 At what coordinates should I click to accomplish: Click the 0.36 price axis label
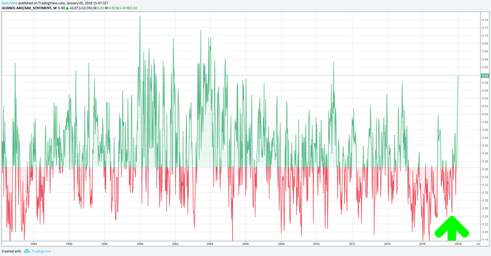click(x=485, y=169)
